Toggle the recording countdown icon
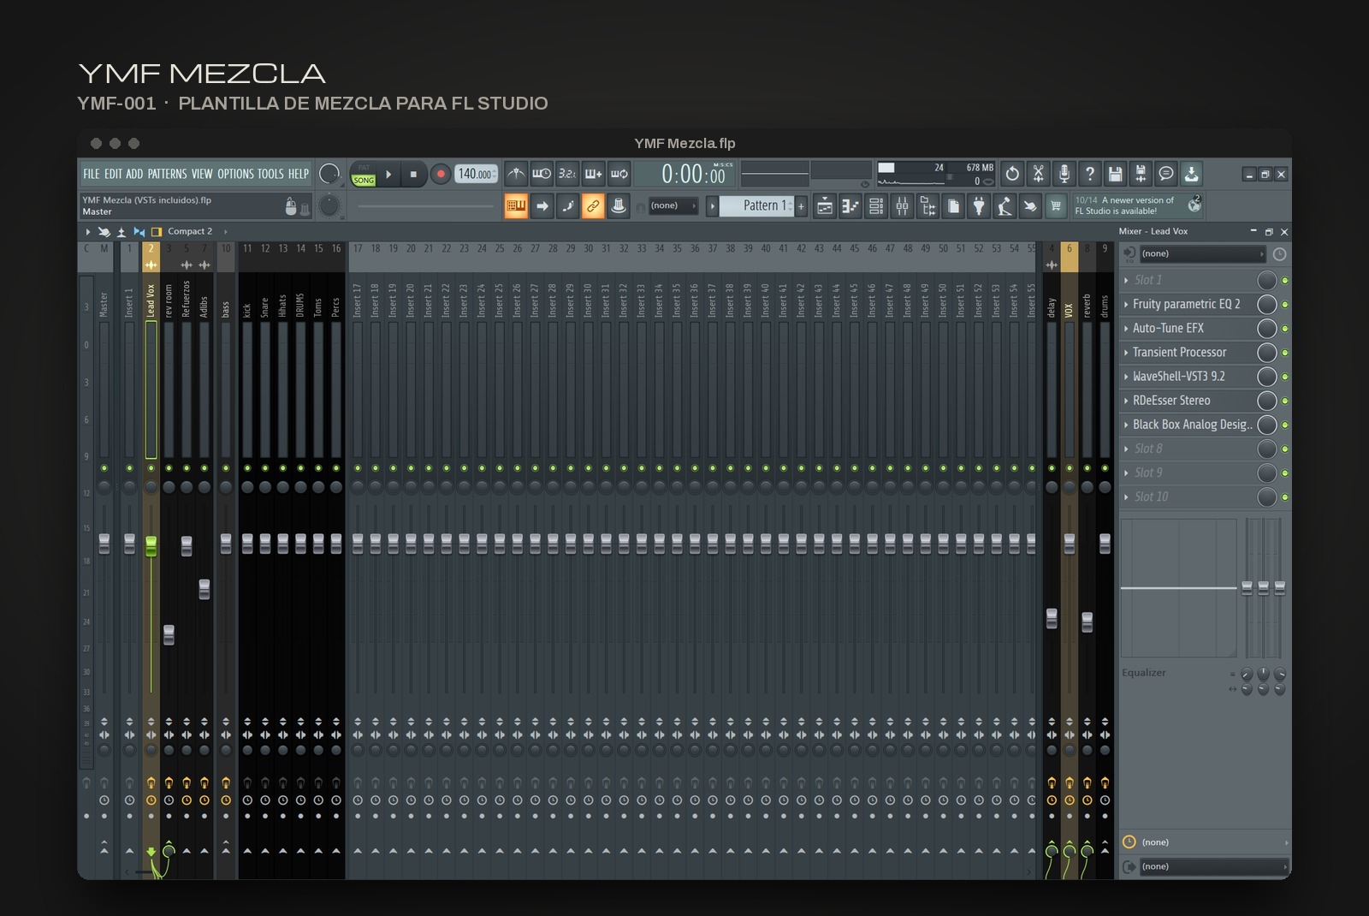Viewport: 1369px width, 916px height. tap(567, 174)
